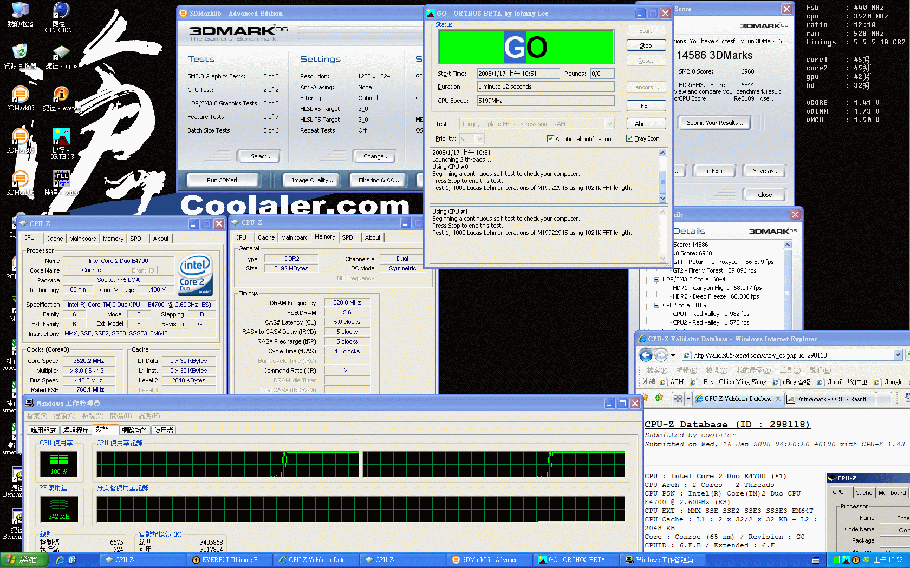Click the Internet Explorer forward arrow
The width and height of the screenshot is (910, 568).
pos(661,355)
